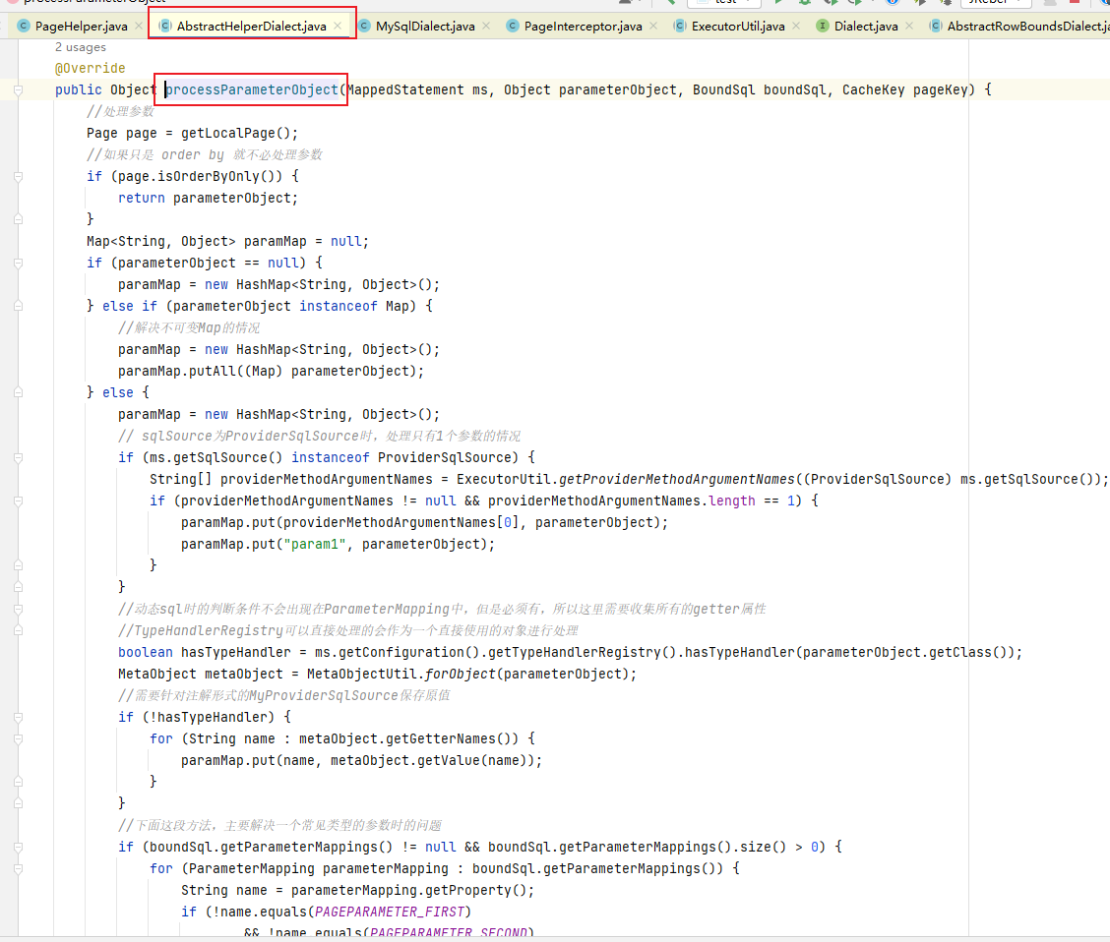Image resolution: width=1110 pixels, height=942 pixels.
Task: Open the ExecutorUtil.java editor tab
Action: (x=737, y=27)
